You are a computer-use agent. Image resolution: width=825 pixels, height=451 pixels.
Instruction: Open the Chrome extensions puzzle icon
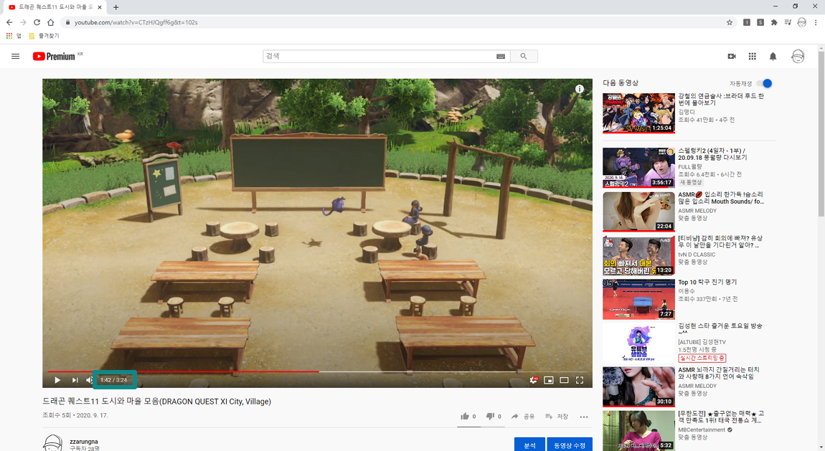click(774, 22)
